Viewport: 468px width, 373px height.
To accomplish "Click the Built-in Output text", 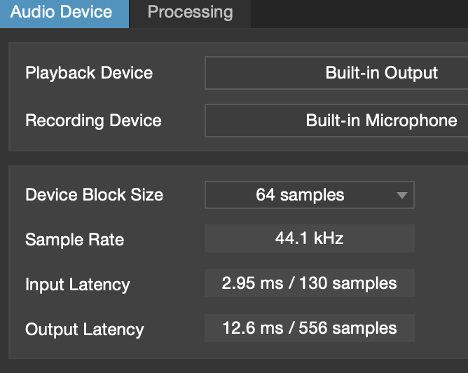I will coord(381,73).
